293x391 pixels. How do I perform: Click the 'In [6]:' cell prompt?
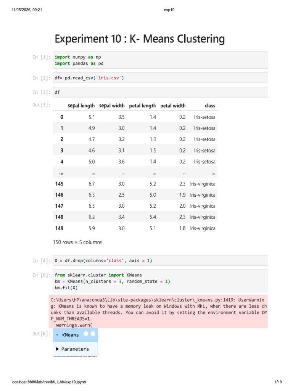tap(41, 275)
